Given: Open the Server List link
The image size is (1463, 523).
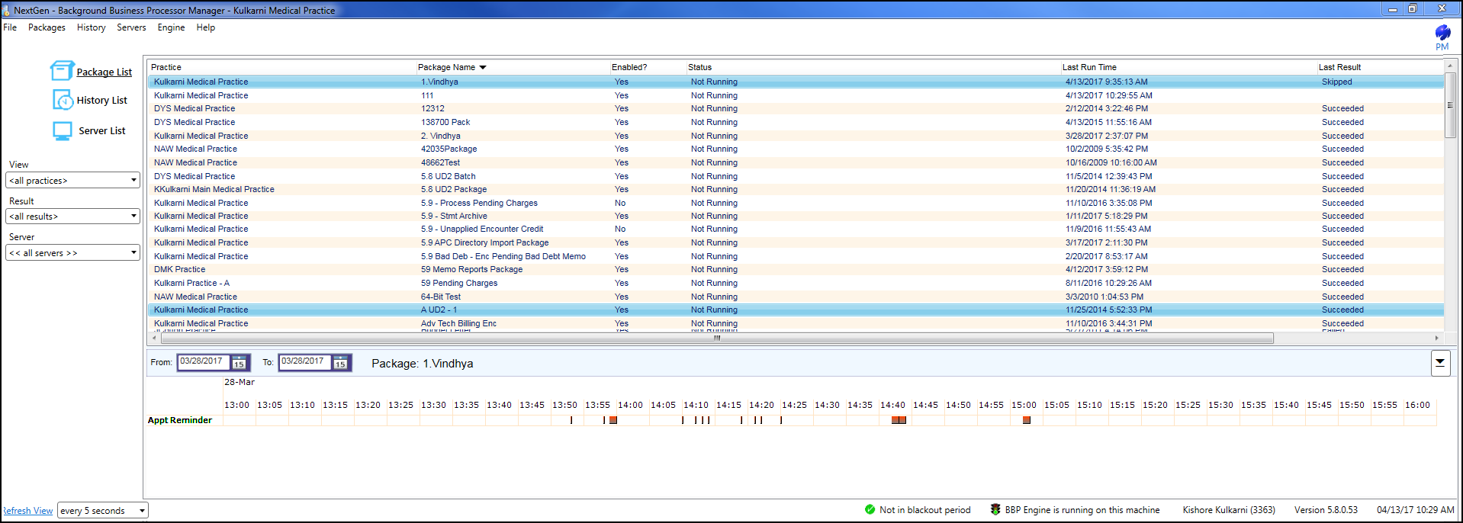Looking at the screenshot, I should (x=102, y=130).
